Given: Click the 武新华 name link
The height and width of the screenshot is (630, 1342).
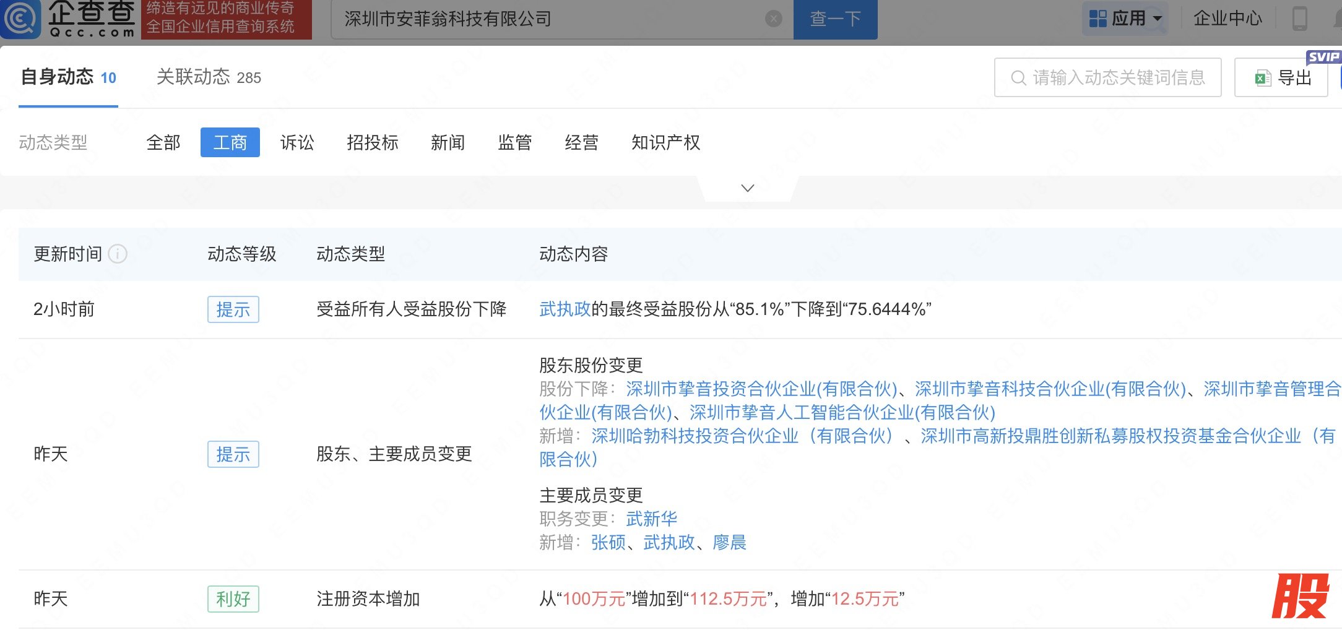Looking at the screenshot, I should (x=651, y=519).
